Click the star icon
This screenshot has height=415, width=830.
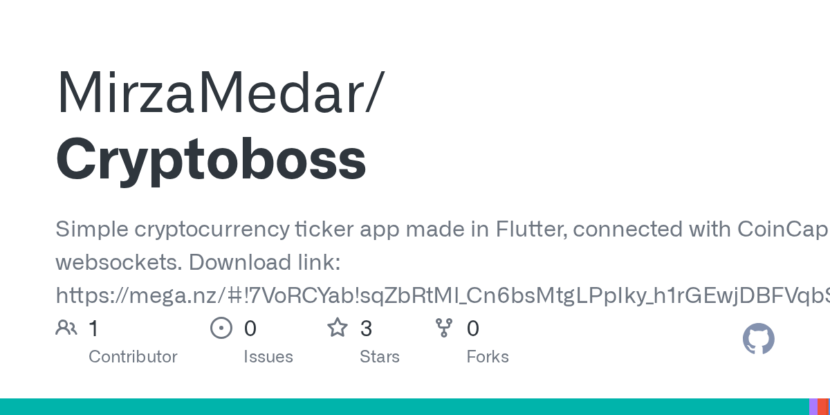coord(338,328)
